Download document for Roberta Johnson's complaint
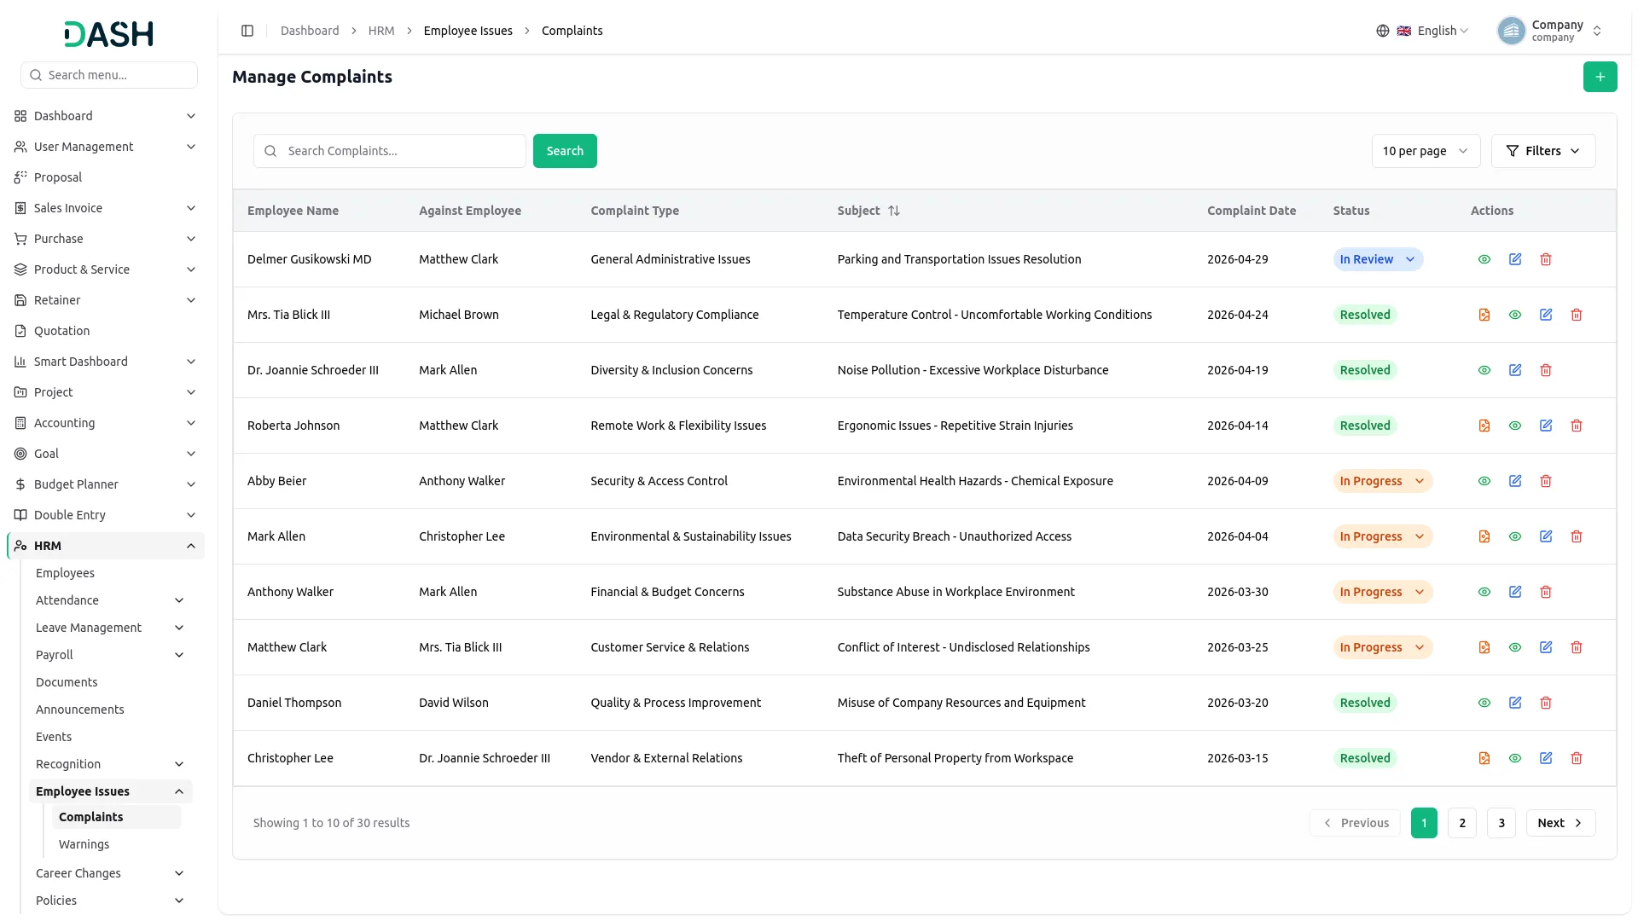Screen dimensions: 1638x921 (x=1484, y=426)
